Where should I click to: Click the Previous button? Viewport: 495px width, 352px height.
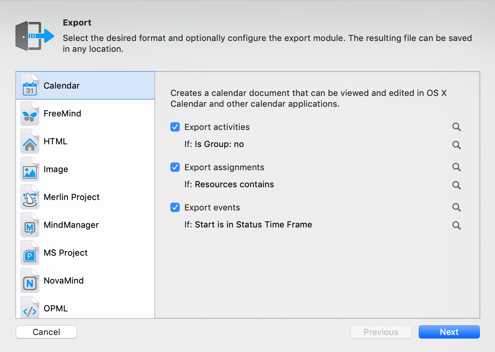click(381, 332)
